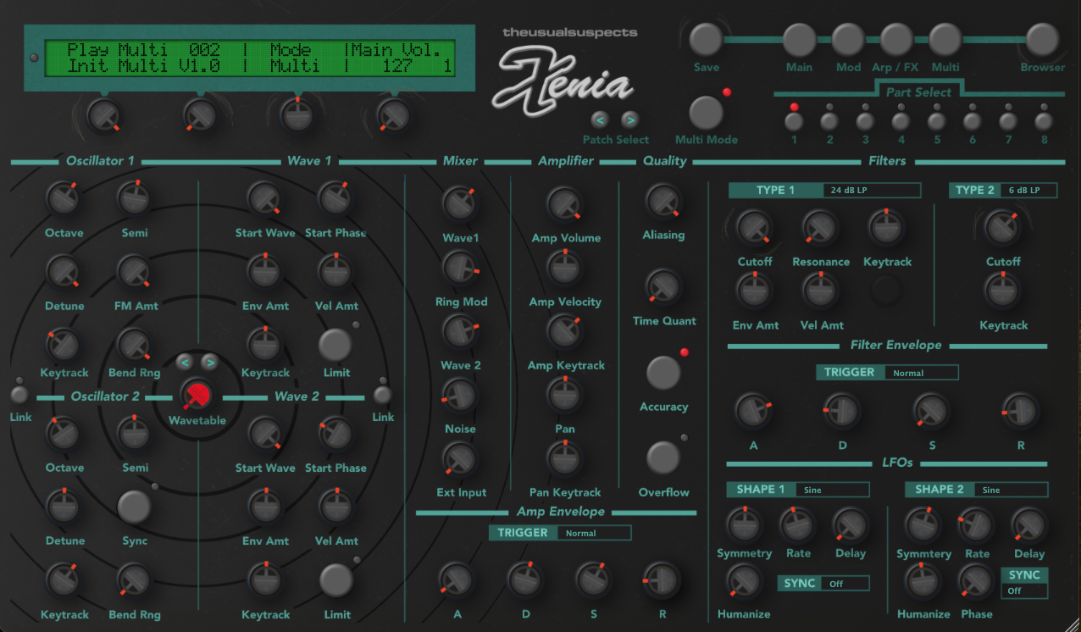Open the Main page
Screen dimensions: 1081x632
(799, 39)
